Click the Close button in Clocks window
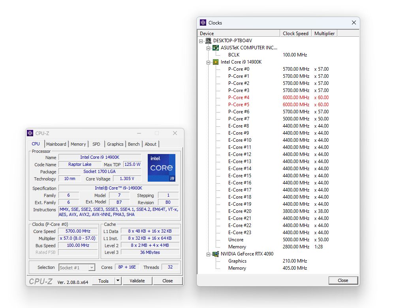 (343, 280)
